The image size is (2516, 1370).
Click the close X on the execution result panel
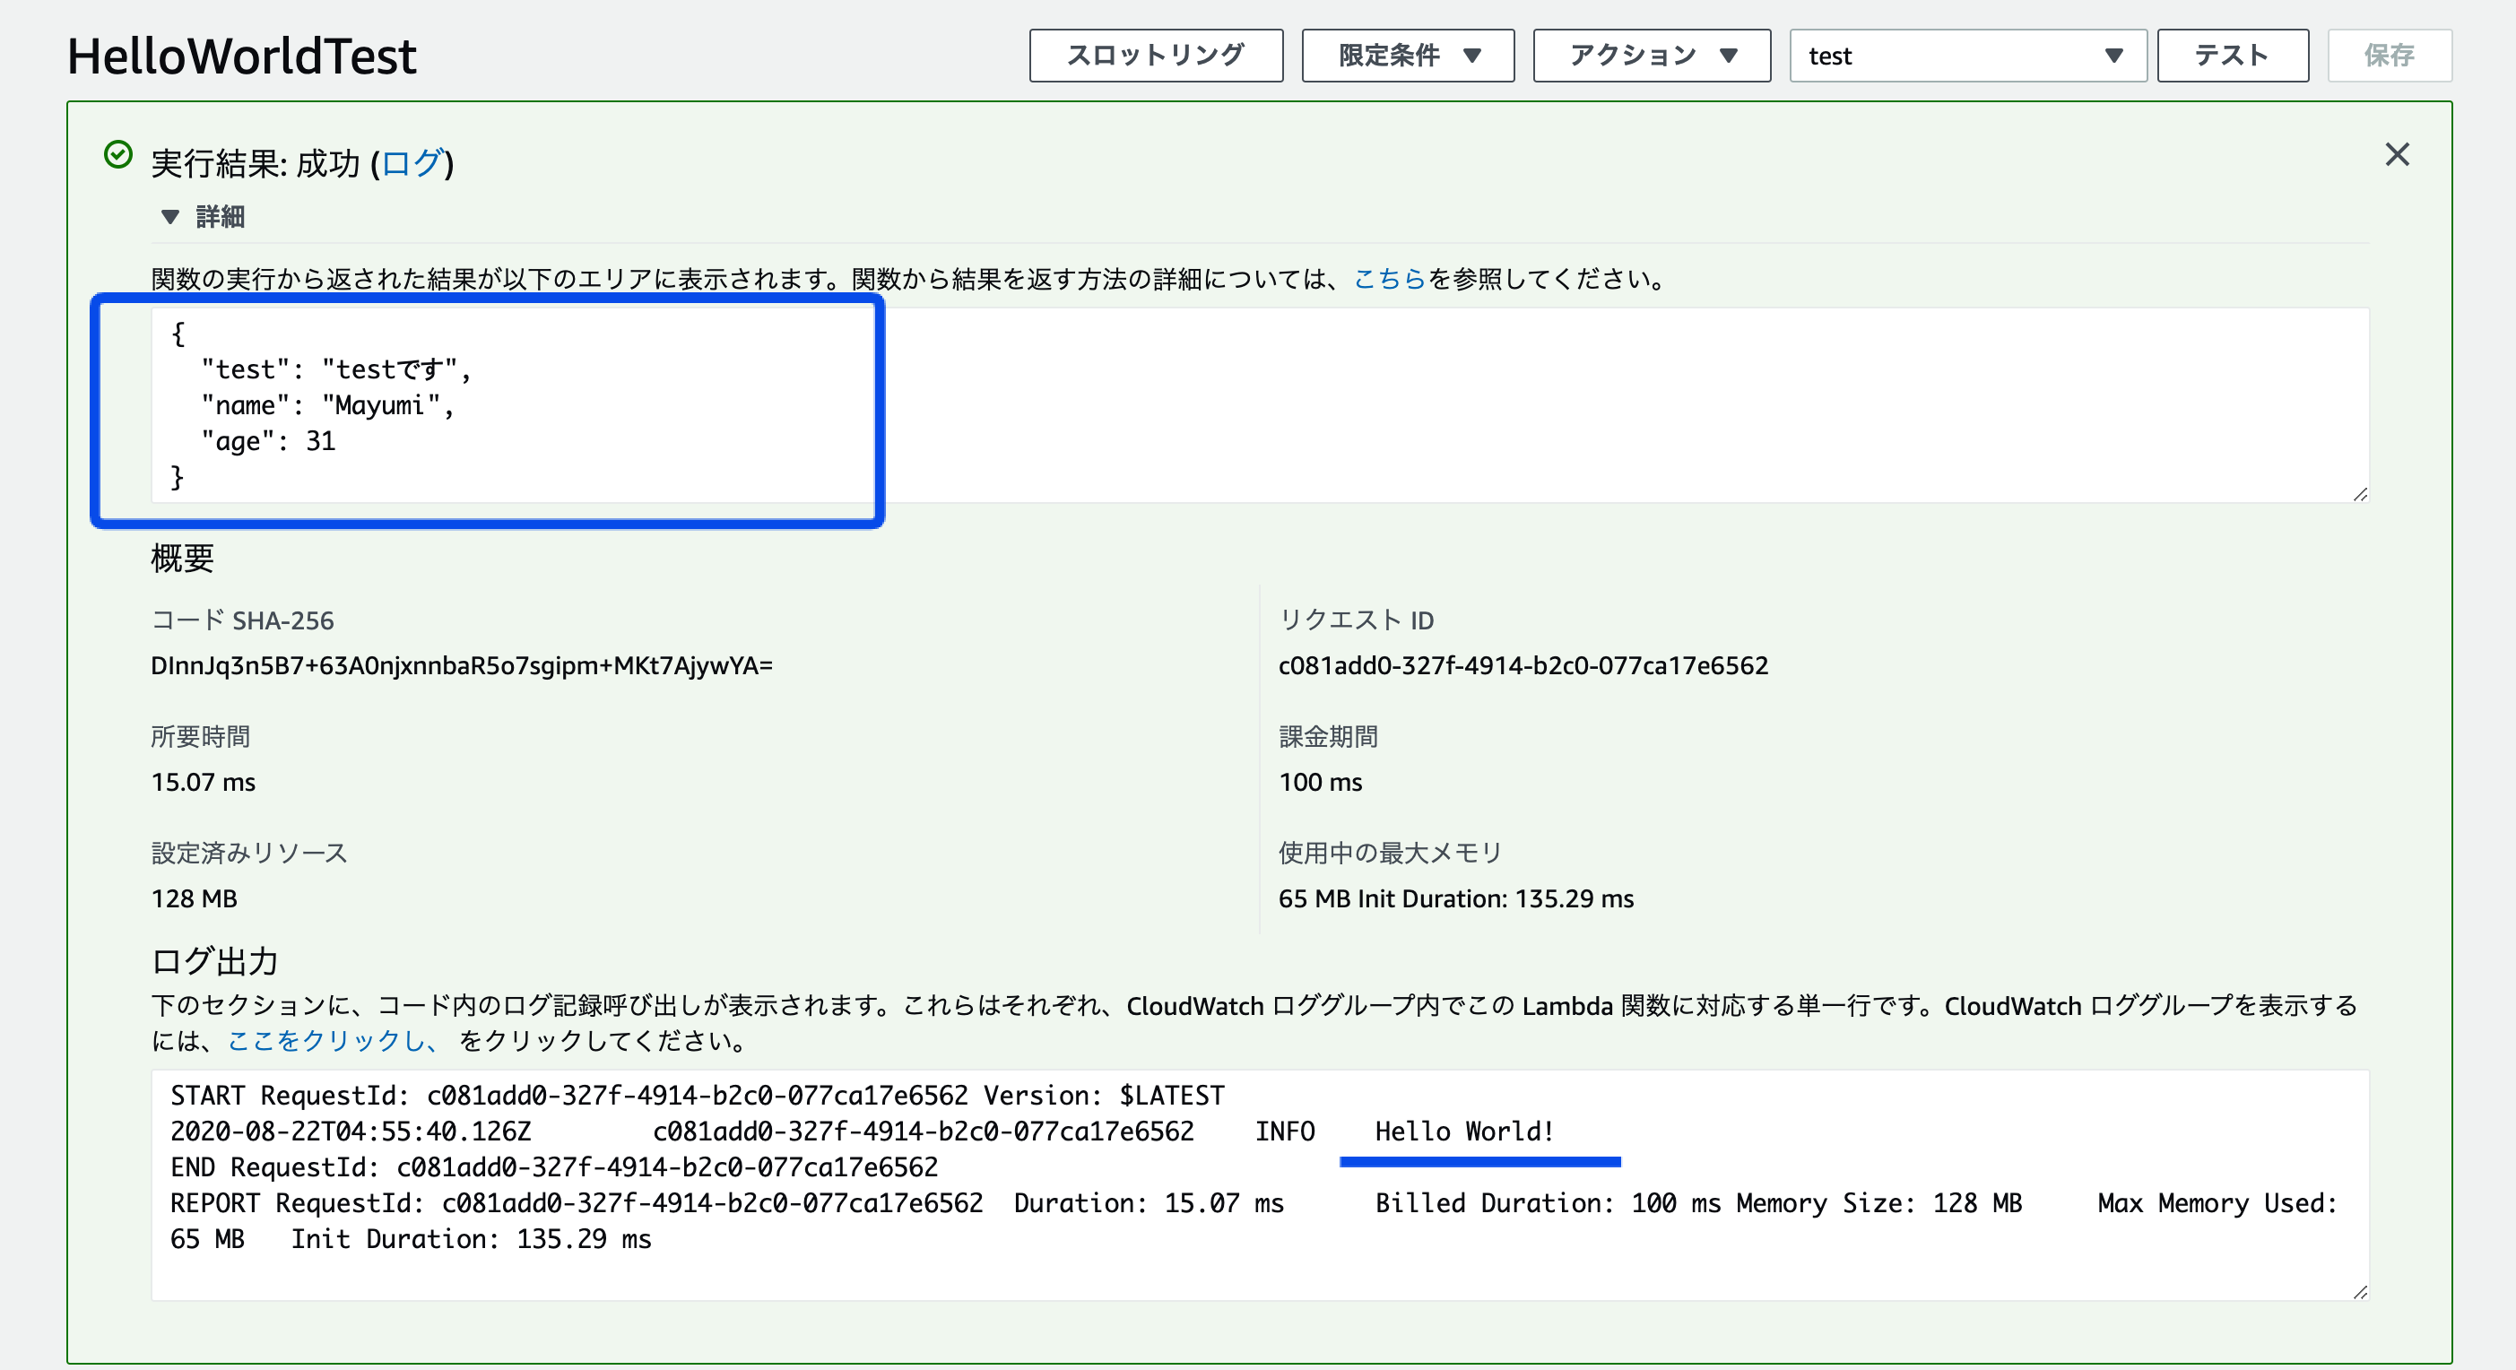click(2398, 154)
